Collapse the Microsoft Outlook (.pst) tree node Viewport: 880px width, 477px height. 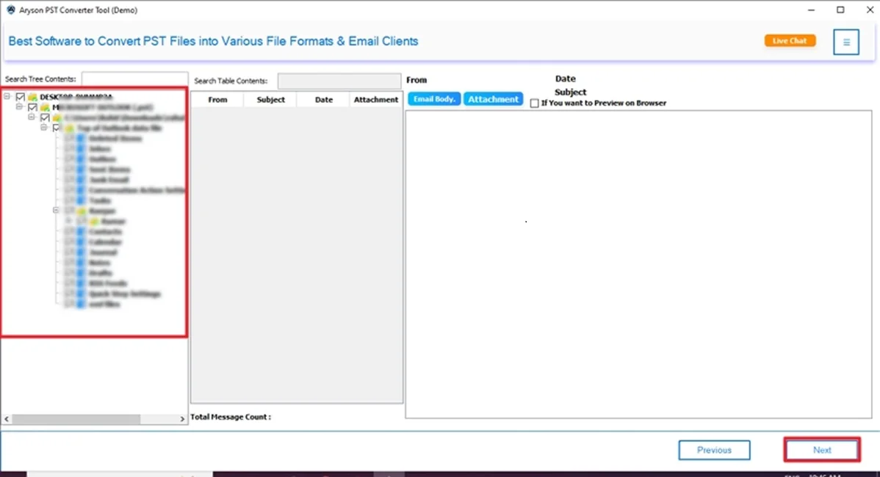(x=20, y=106)
